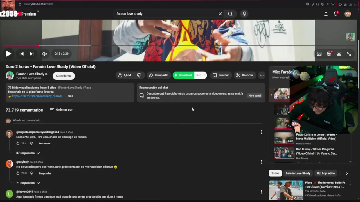Toggle subtitles with the captions icon
This screenshot has width=360, height=202.
click(x=319, y=54)
